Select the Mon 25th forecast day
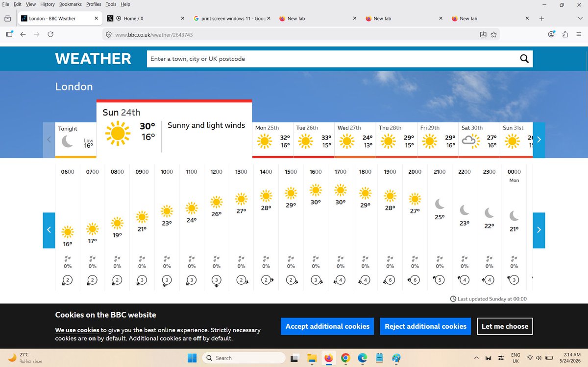Viewport: 588px width, 367px height. [272, 139]
